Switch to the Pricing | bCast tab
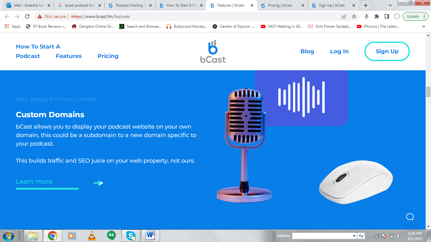The width and height of the screenshot is (431, 242). click(x=280, y=5)
